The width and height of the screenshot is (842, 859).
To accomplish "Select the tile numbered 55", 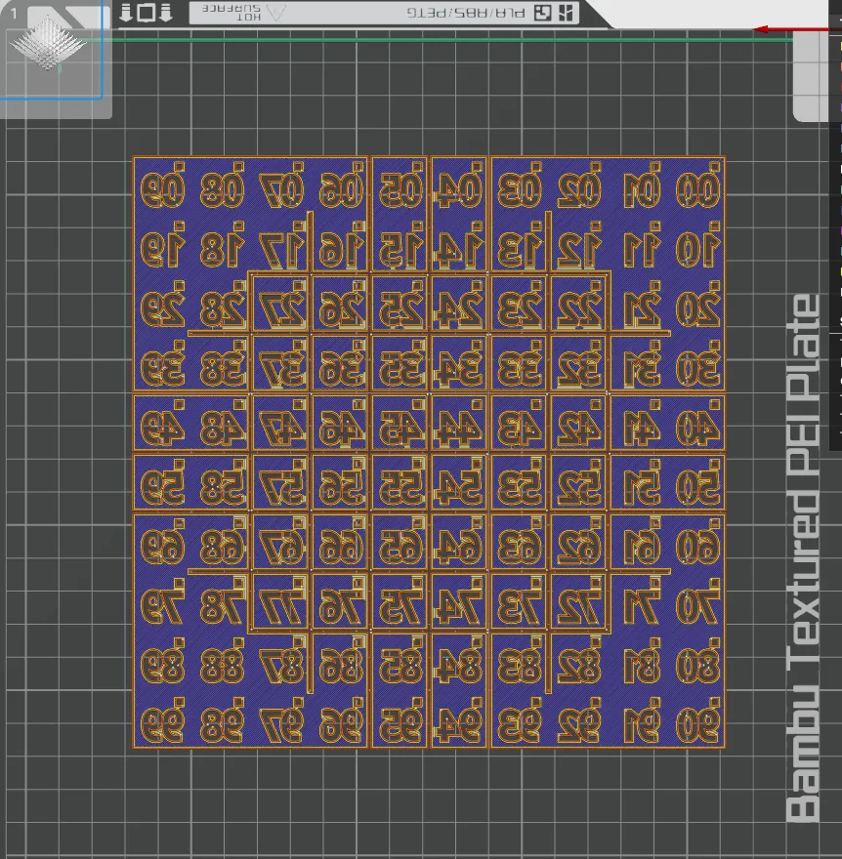I will tap(400, 484).
